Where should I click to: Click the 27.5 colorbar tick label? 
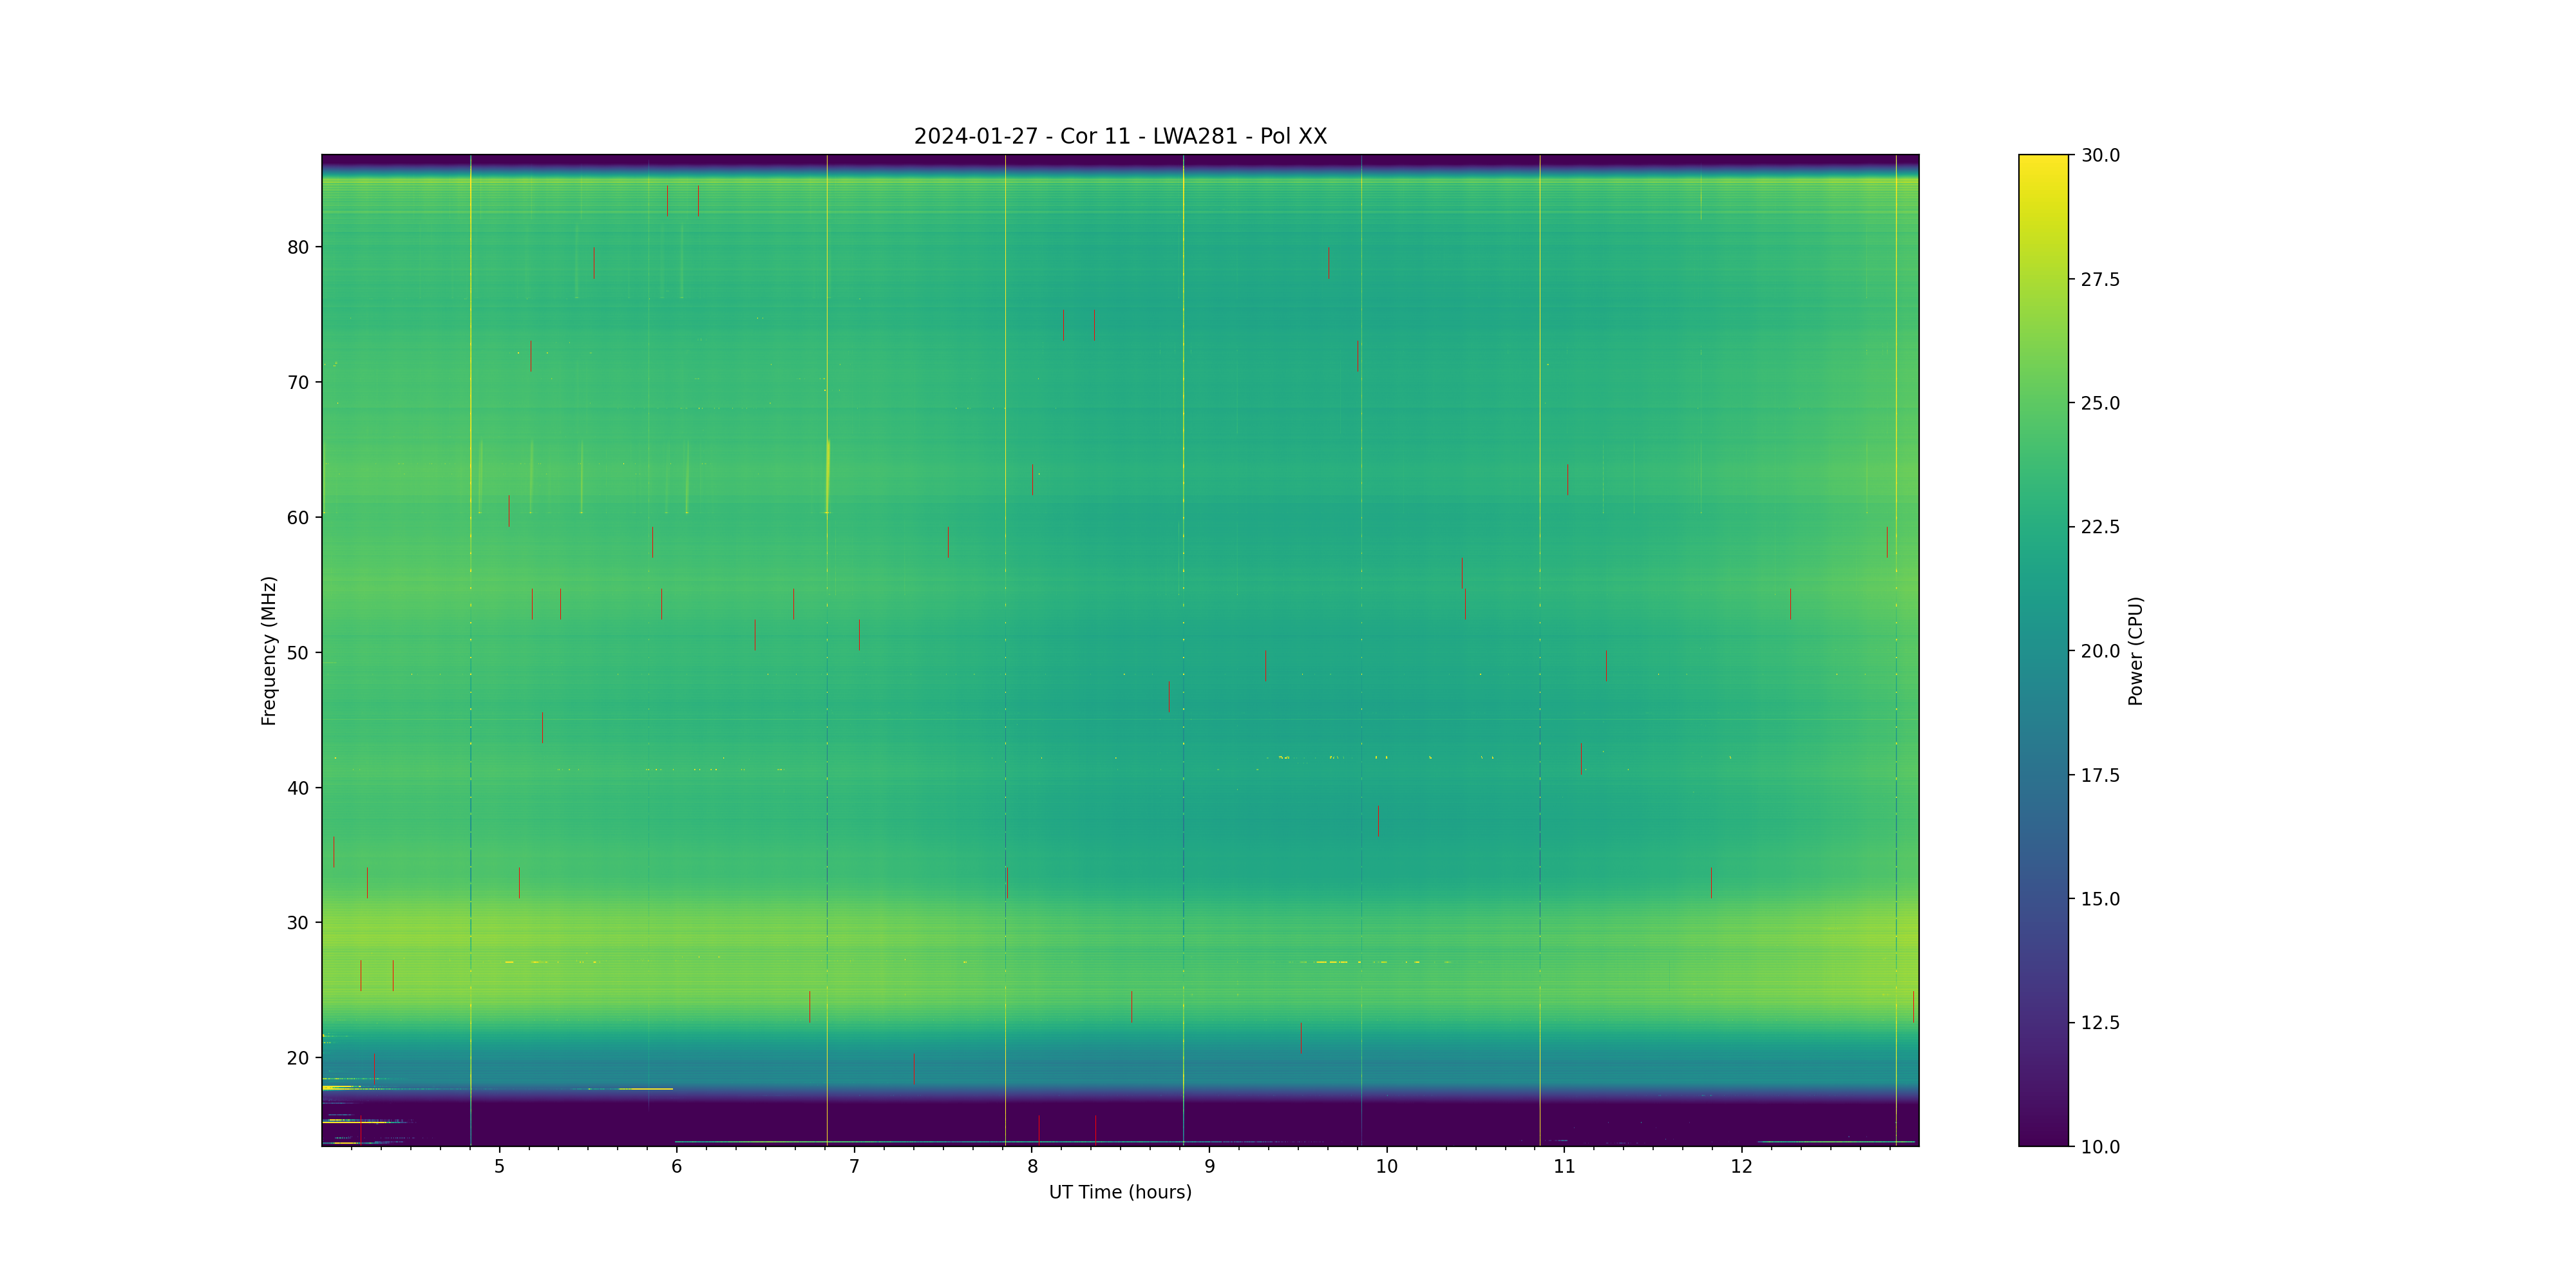(2099, 279)
